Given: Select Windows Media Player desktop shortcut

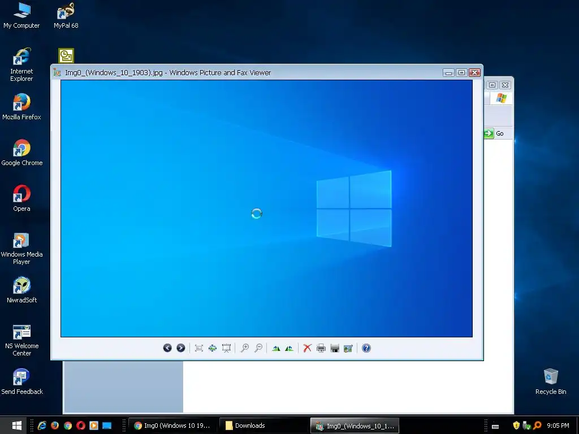Looking at the screenshot, I should [21, 248].
